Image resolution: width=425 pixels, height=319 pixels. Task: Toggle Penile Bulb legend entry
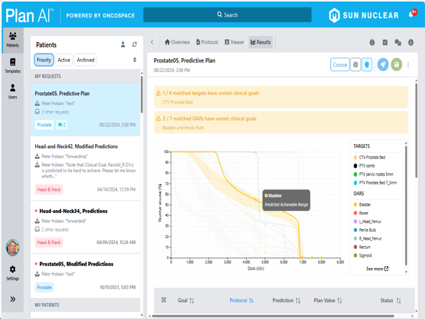[x=364, y=230]
